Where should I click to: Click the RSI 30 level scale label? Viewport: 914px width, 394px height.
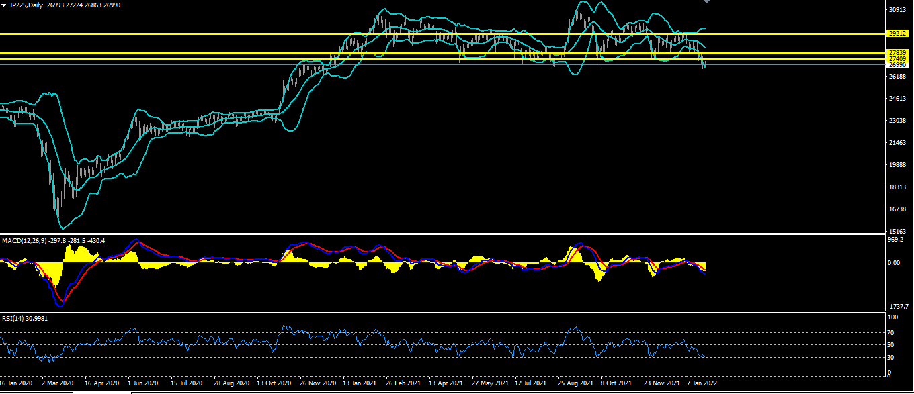[891, 356]
